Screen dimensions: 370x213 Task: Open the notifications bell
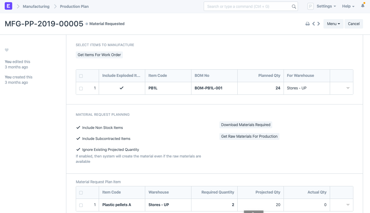pos(362,6)
